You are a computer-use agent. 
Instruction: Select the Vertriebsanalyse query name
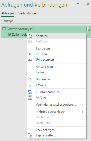[20, 29]
